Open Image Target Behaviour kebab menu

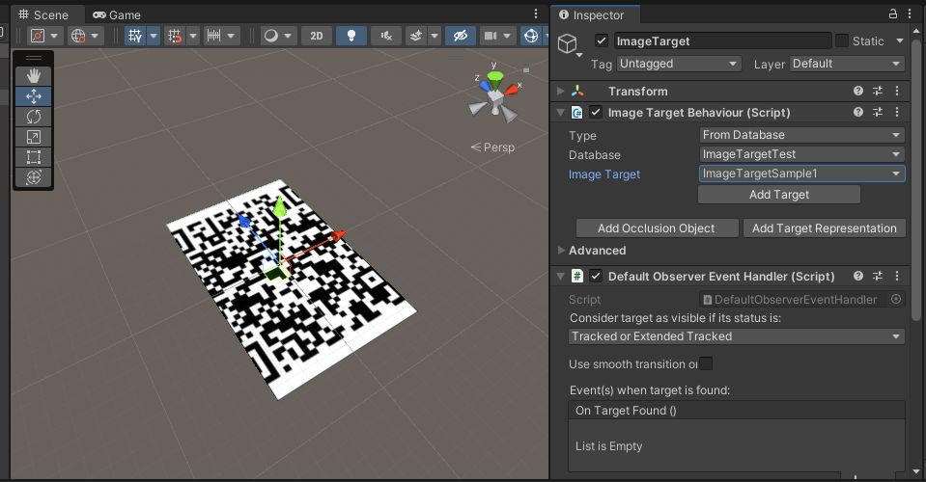coord(896,112)
